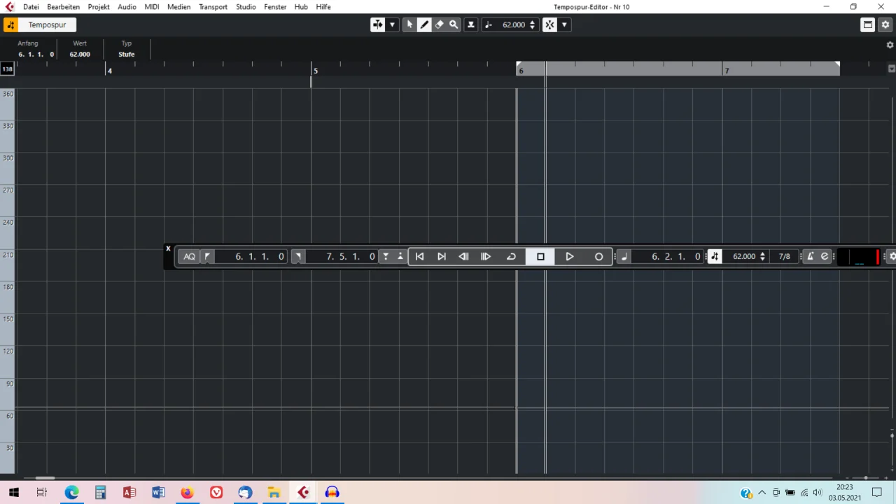
Task: Open the transport bar settings gear
Action: [x=892, y=256]
